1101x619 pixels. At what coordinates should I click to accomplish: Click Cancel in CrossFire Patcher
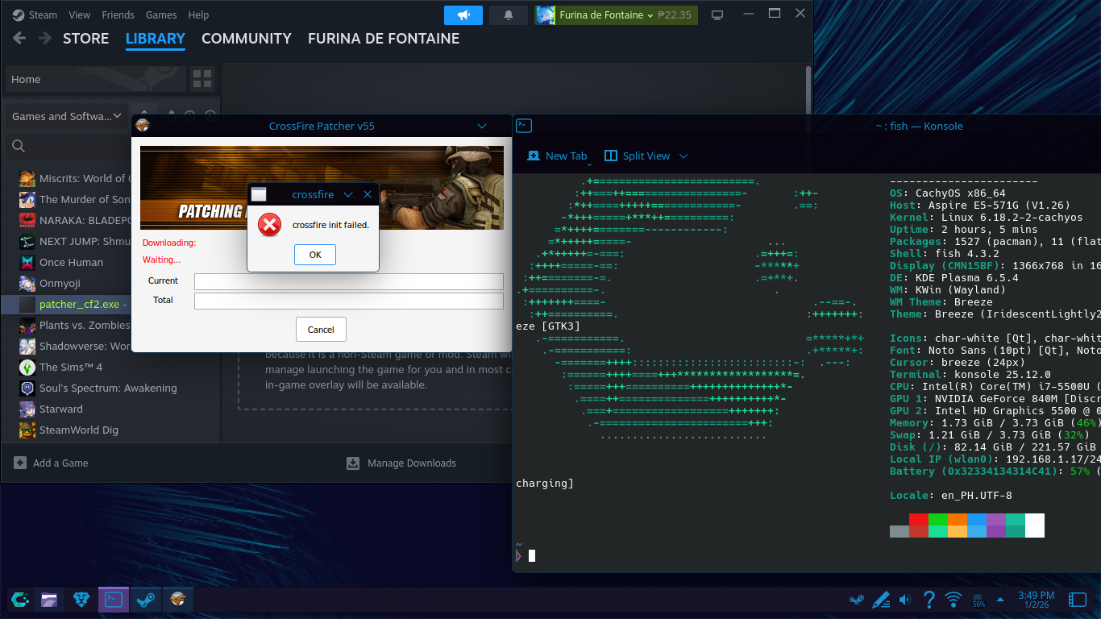[x=321, y=329]
